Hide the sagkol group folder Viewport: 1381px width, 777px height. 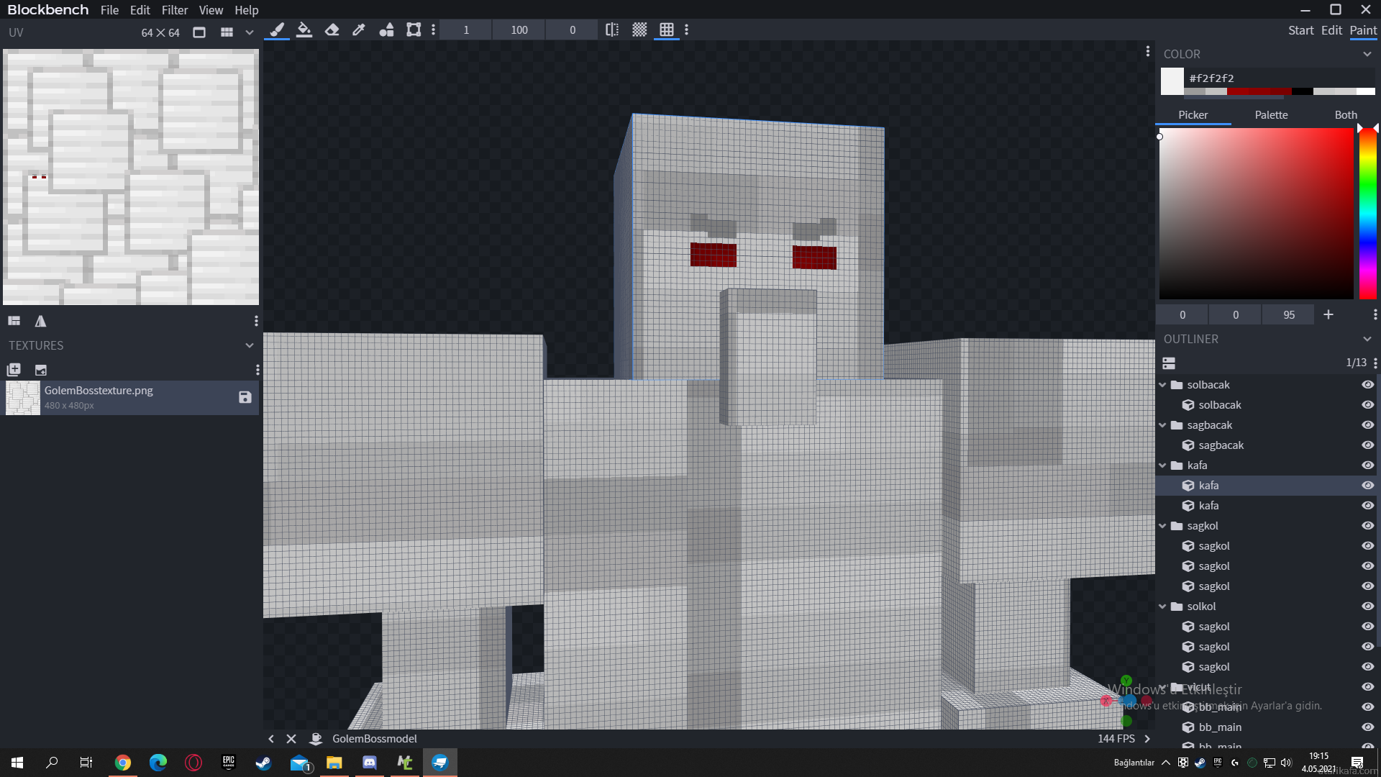(x=1367, y=526)
